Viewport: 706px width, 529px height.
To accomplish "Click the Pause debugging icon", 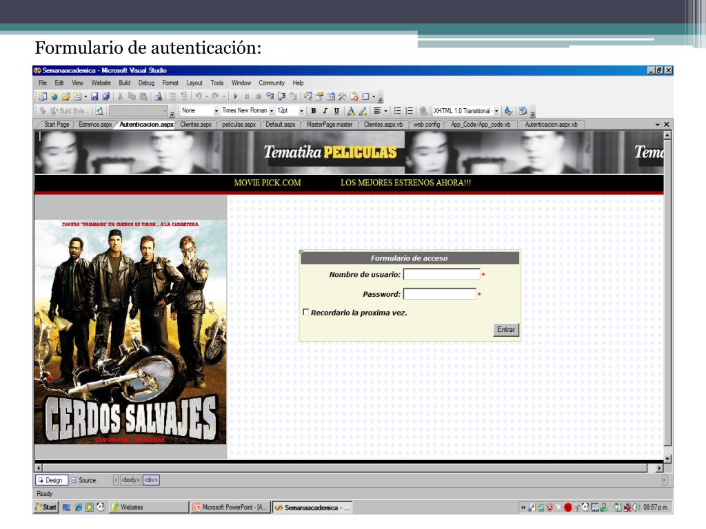I will tap(247, 96).
